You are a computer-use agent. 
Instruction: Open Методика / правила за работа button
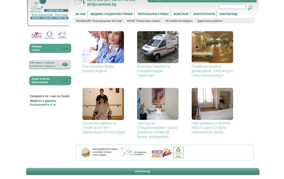click(50, 64)
